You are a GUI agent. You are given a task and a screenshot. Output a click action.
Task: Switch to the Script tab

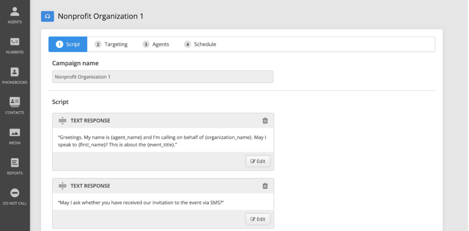67,44
